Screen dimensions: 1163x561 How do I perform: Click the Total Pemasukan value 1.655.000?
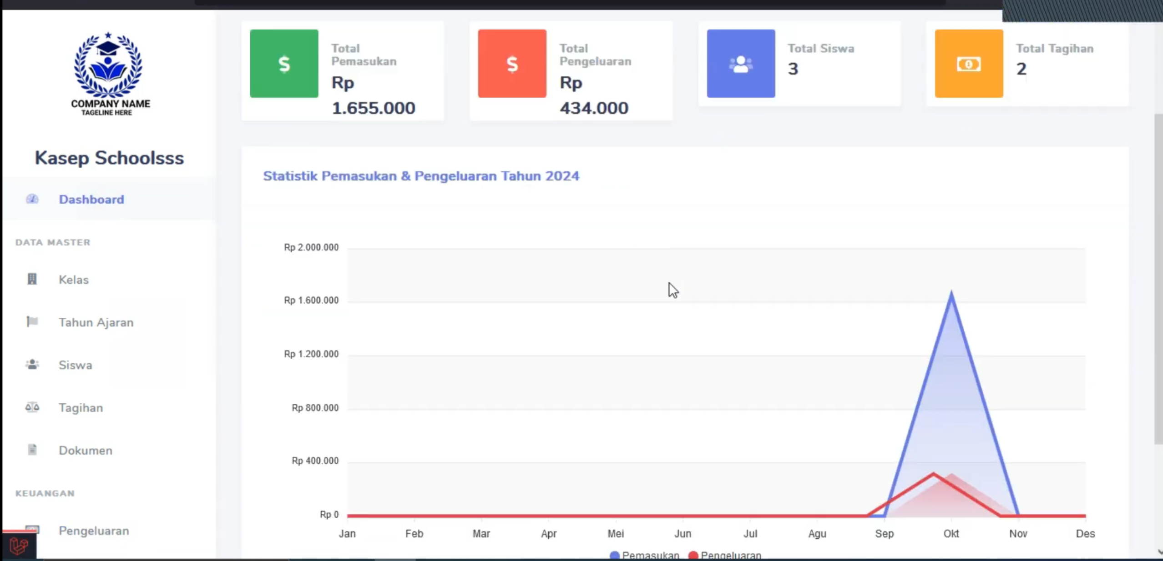pyautogui.click(x=373, y=108)
